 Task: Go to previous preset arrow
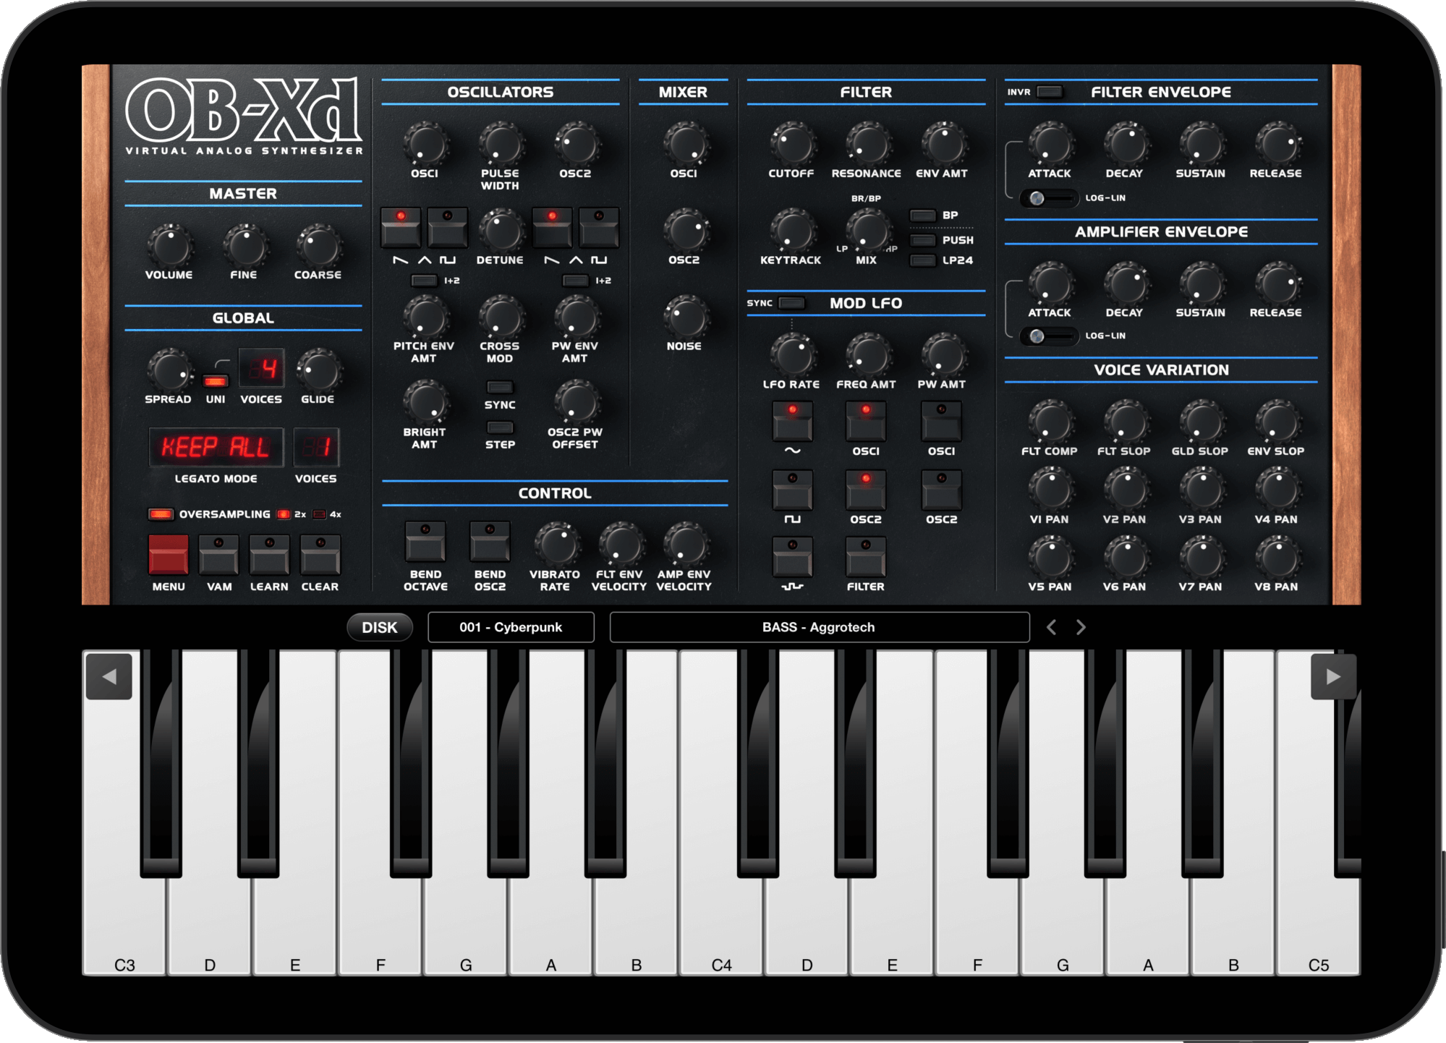(x=1052, y=627)
